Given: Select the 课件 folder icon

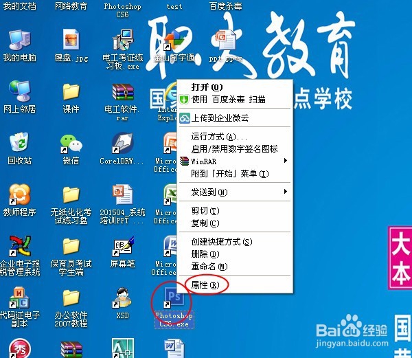Looking at the screenshot, I should click(71, 92).
